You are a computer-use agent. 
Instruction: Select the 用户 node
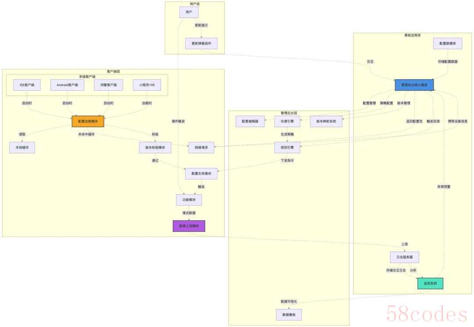[189, 12]
